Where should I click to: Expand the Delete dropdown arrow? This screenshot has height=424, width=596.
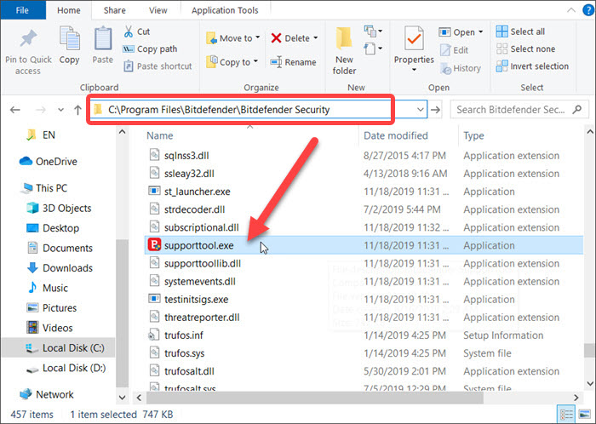point(316,38)
